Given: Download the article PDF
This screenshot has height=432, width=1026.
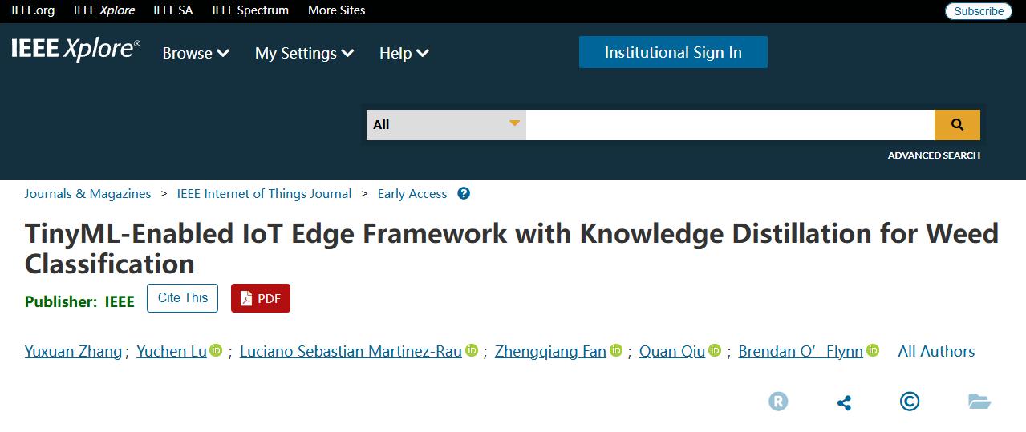Looking at the screenshot, I should click(x=261, y=298).
